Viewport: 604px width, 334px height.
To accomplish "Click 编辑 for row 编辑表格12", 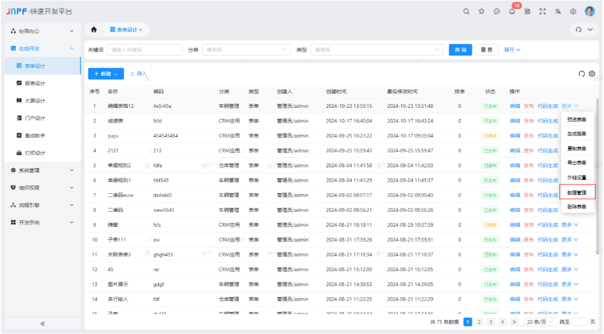I will pos(515,106).
